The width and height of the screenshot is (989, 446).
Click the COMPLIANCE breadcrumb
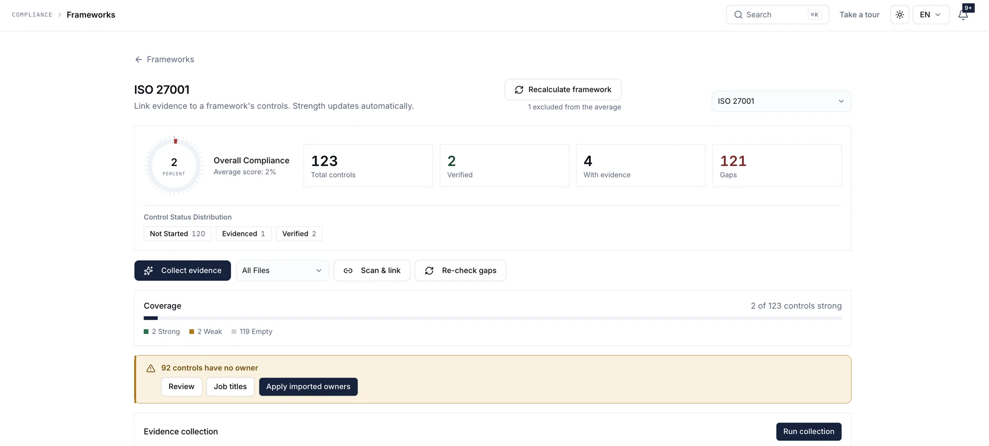tap(32, 15)
